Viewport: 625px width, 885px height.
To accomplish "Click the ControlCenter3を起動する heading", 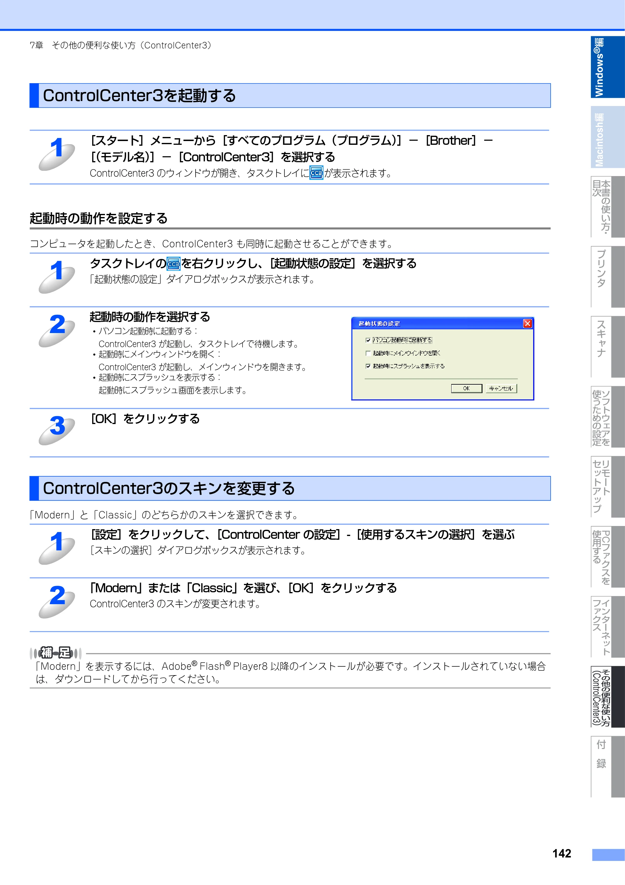I will coord(139,96).
